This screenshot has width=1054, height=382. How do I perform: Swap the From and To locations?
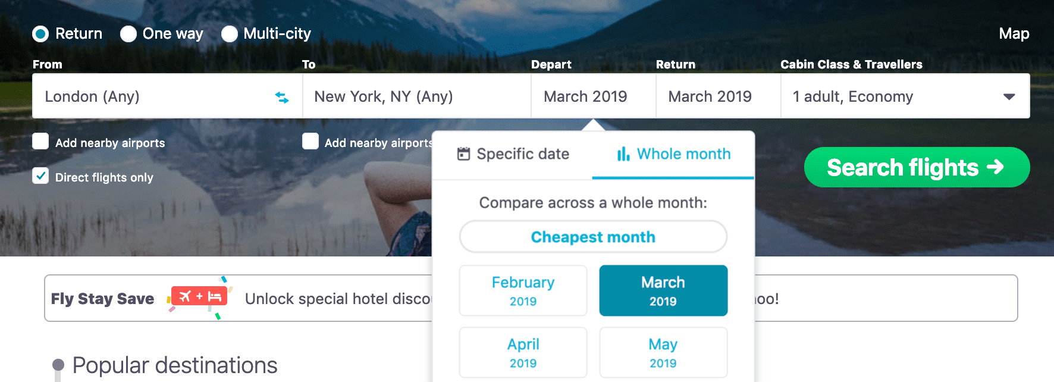pyautogui.click(x=282, y=96)
